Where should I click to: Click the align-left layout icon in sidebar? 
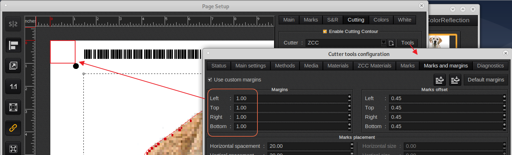(x=13, y=45)
